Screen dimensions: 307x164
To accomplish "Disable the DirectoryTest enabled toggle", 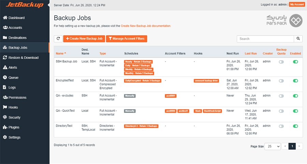I will pyautogui.click(x=295, y=126).
